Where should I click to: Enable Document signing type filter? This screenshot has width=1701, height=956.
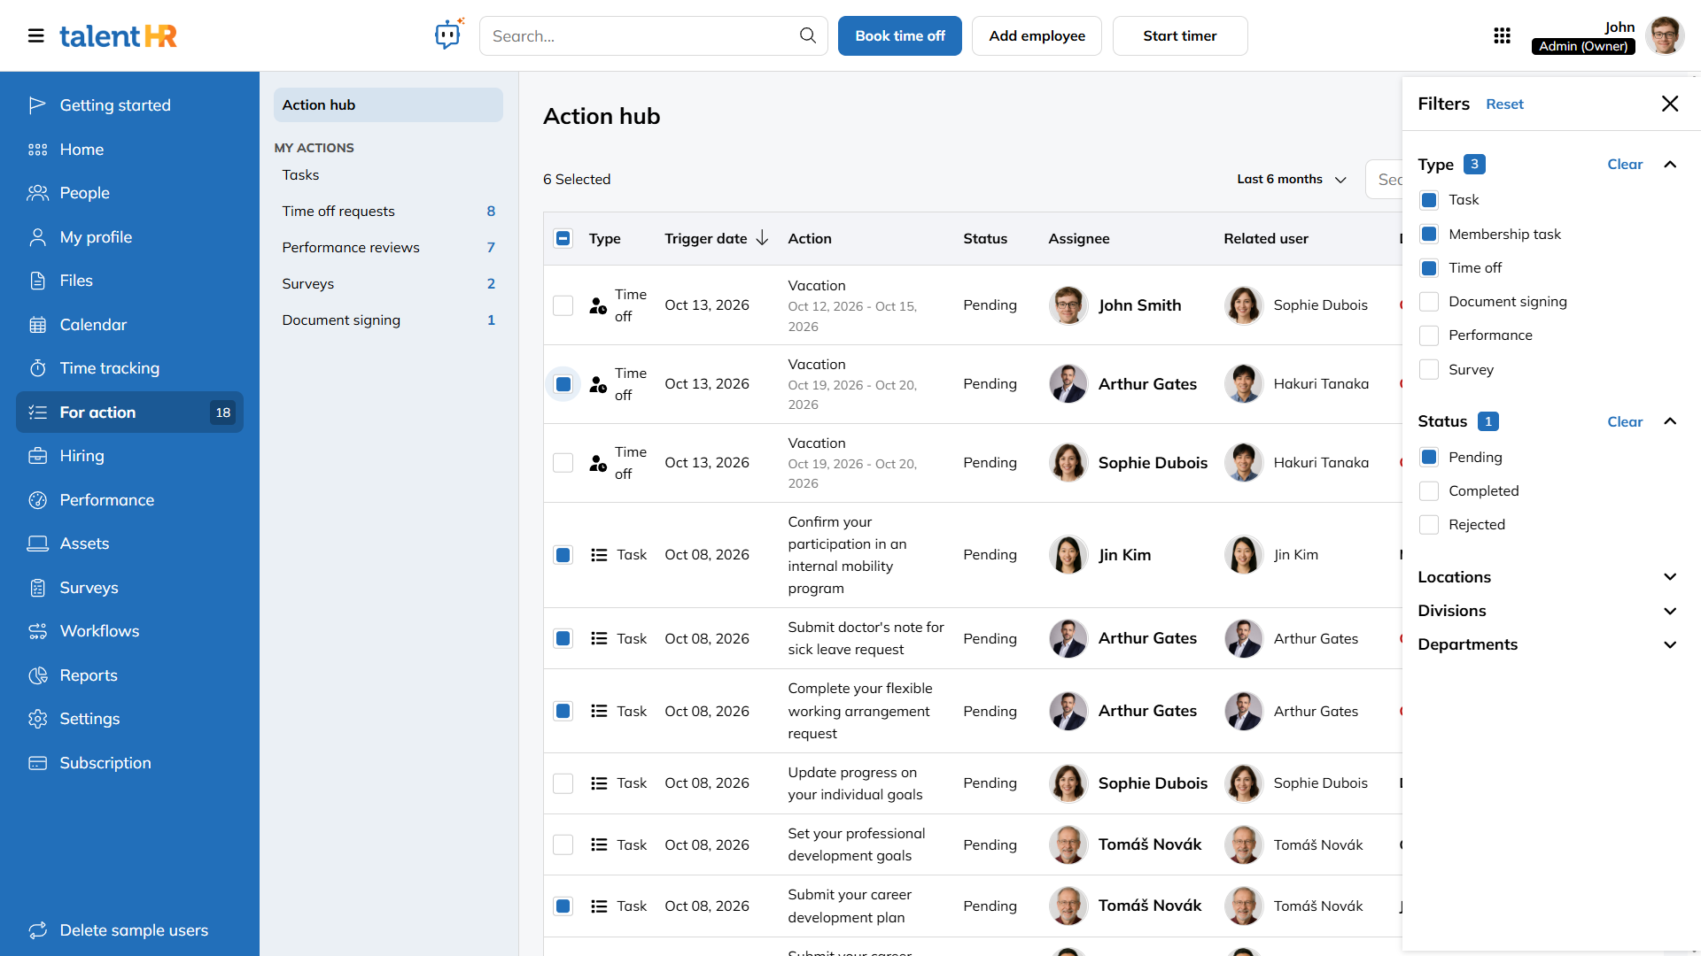point(1429,302)
